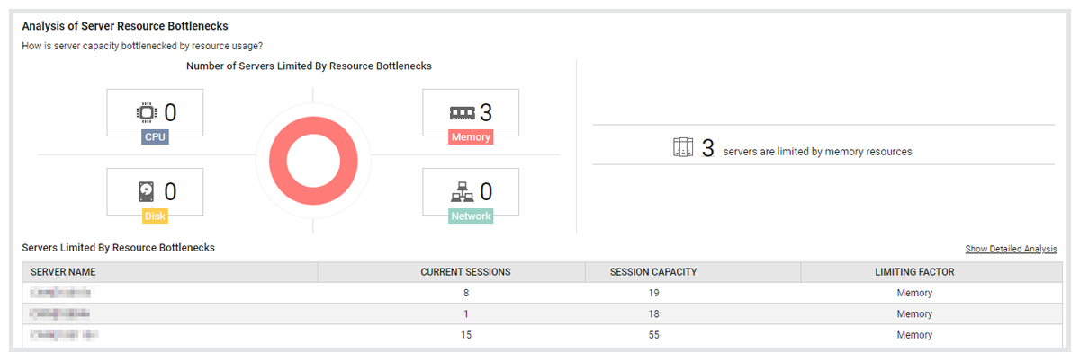Select the red Memory label badge
The height and width of the screenshot is (361, 1080).
click(x=472, y=137)
